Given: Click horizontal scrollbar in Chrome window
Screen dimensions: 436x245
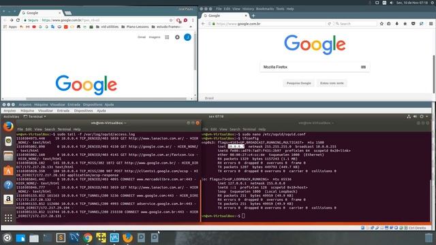Looking at the screenshot, I should [106, 99].
